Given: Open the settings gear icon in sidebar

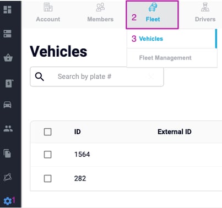Looking at the screenshot, I should pyautogui.click(x=8, y=201).
